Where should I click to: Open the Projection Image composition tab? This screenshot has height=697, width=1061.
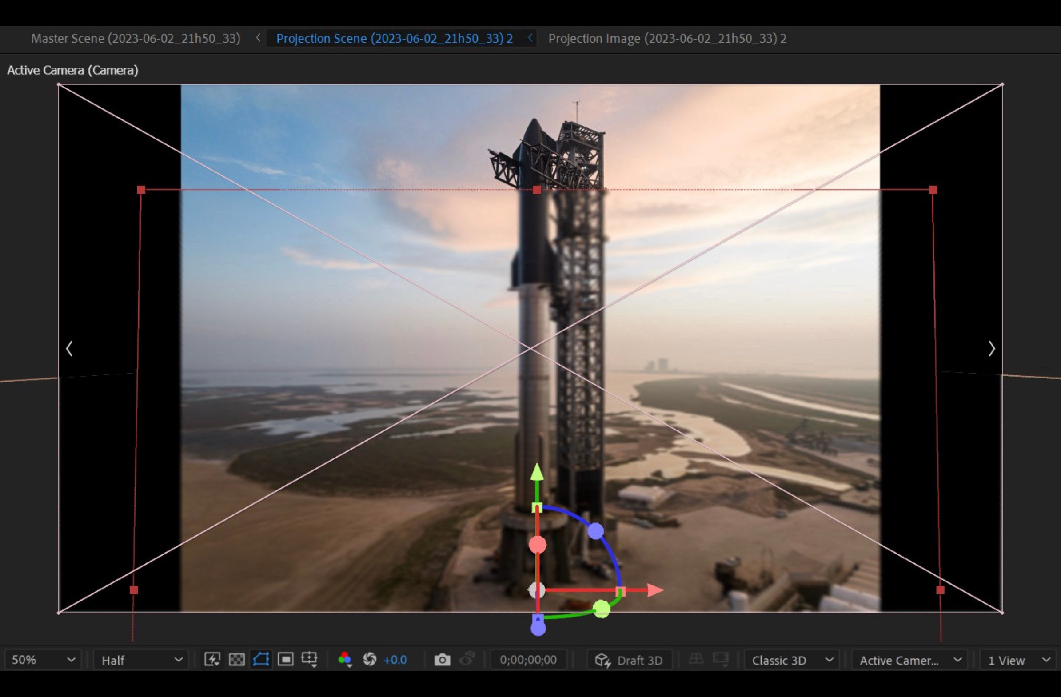(x=667, y=38)
